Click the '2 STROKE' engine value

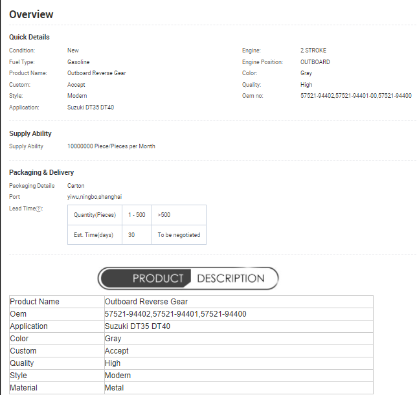[314, 51]
